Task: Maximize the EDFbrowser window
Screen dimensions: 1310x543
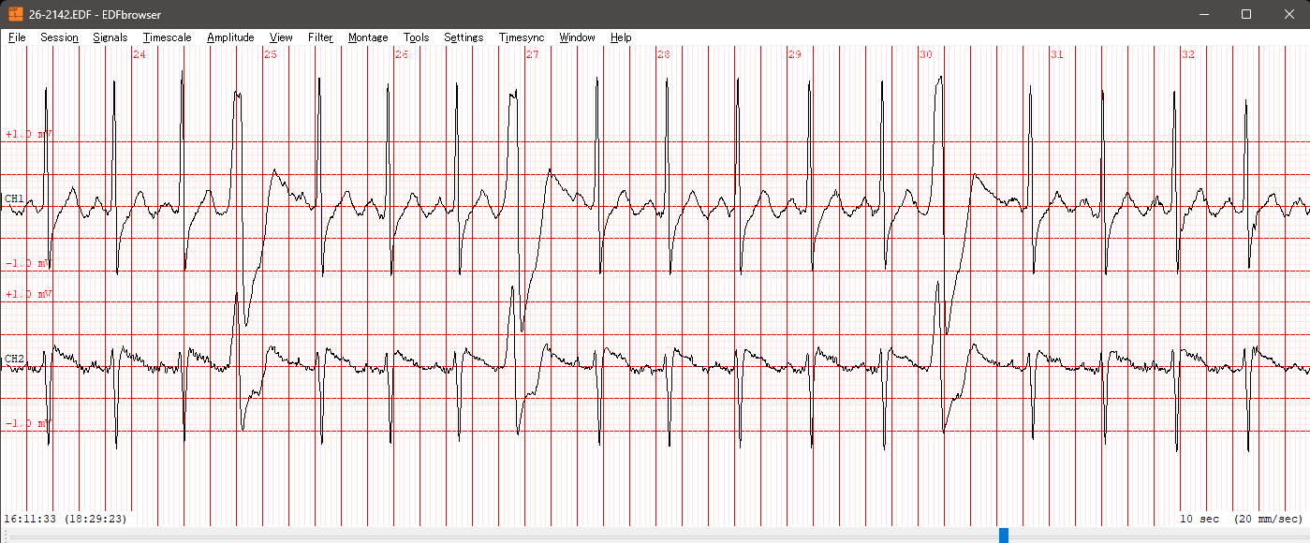Action: (x=1246, y=14)
